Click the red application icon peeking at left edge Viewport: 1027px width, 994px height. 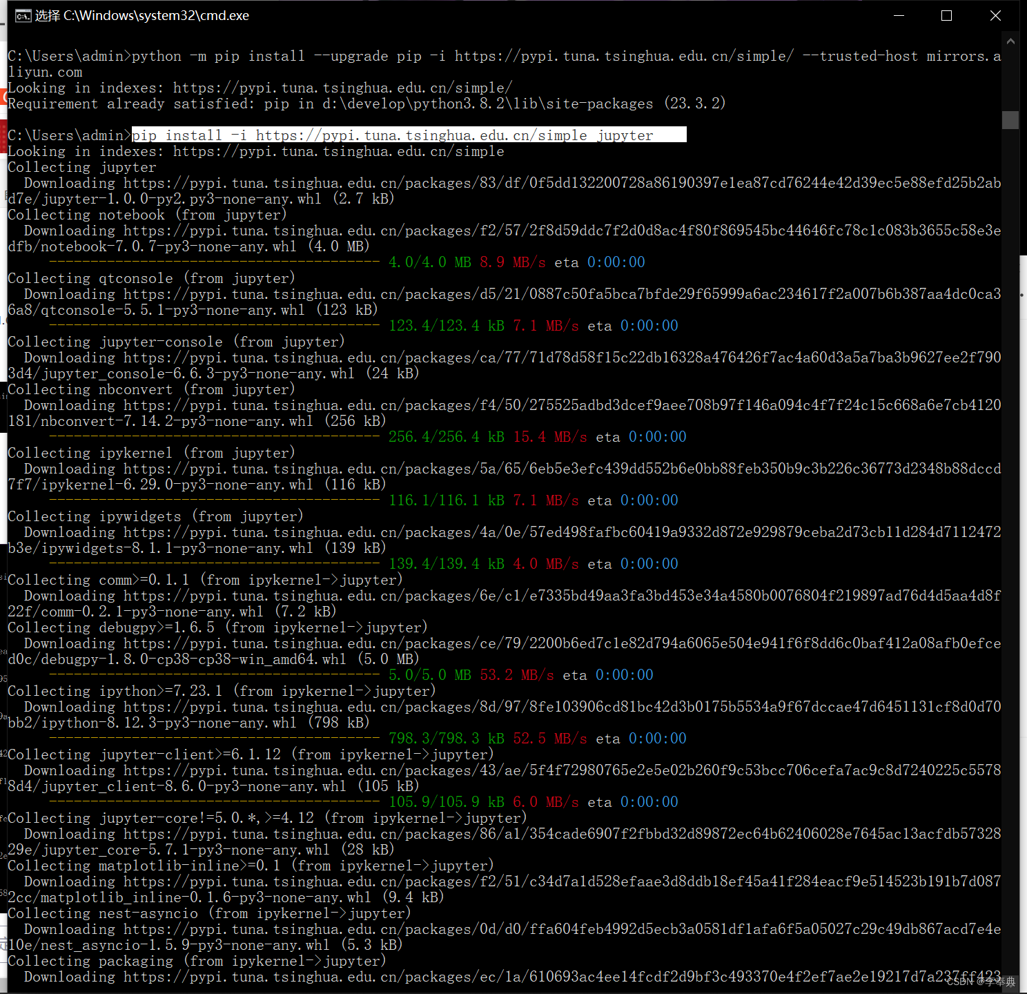[x=4, y=97]
